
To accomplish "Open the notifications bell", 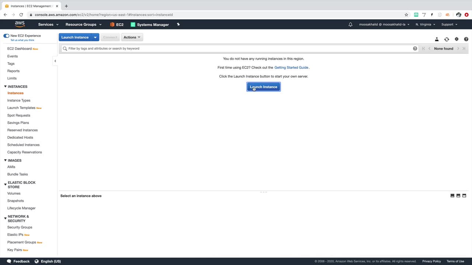I will tap(350, 24).
